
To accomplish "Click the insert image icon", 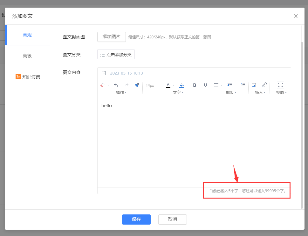I will [254, 85].
